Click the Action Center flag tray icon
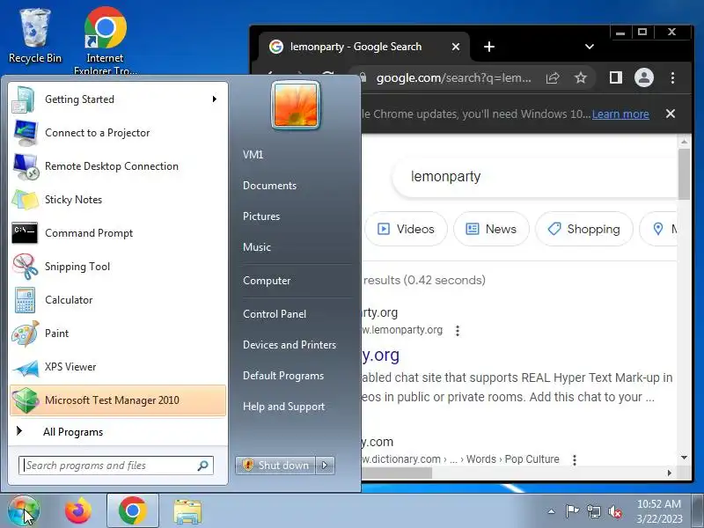 click(572, 511)
